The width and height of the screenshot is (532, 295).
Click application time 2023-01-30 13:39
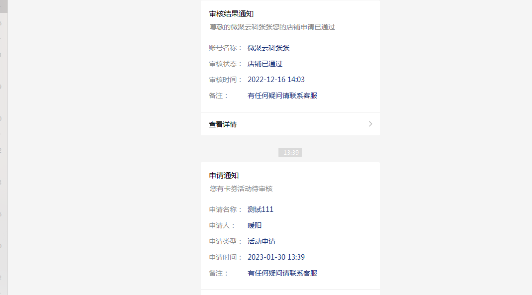[x=276, y=257]
